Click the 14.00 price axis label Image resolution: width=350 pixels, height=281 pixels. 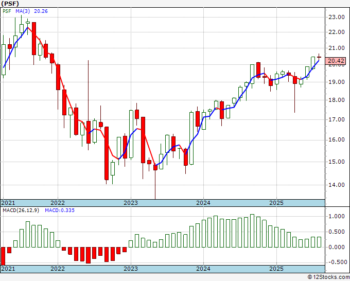(x=337, y=185)
